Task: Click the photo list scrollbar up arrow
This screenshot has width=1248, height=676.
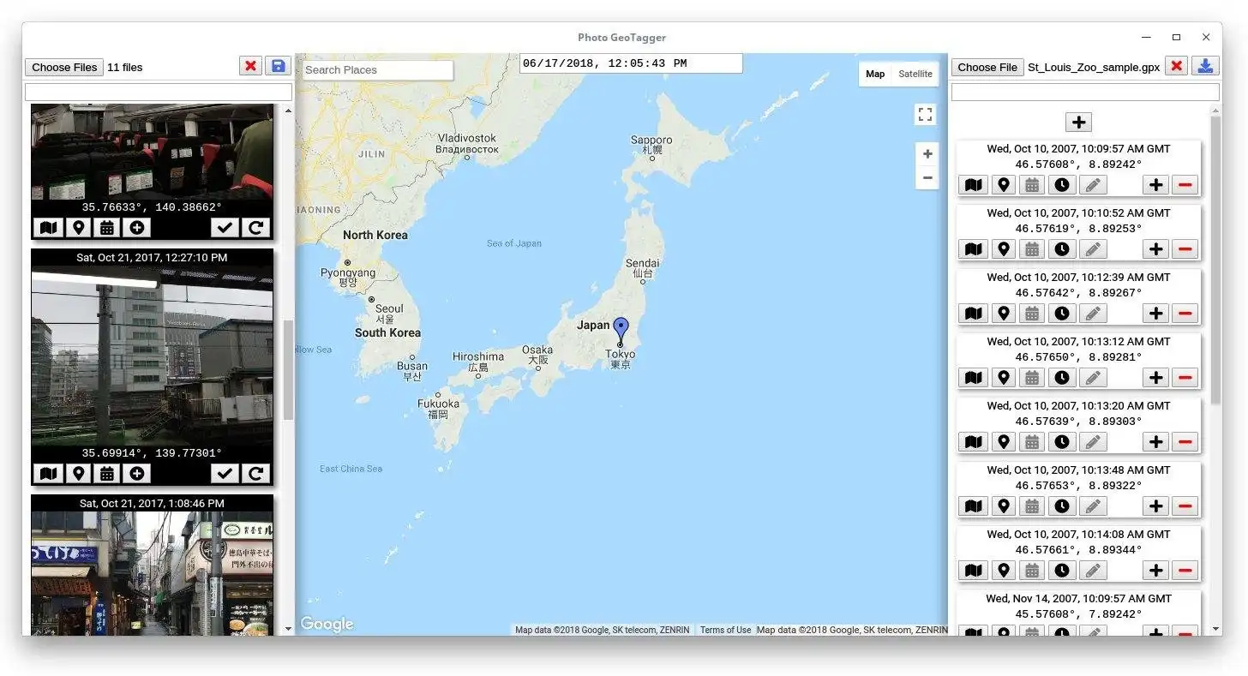Action: (288, 111)
